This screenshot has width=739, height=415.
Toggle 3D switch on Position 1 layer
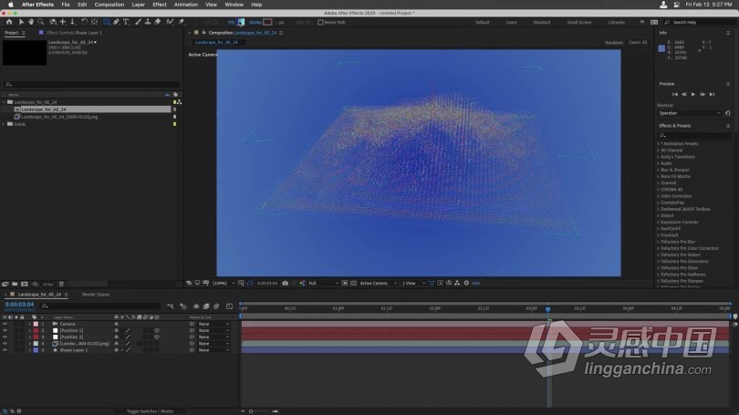[x=157, y=331]
